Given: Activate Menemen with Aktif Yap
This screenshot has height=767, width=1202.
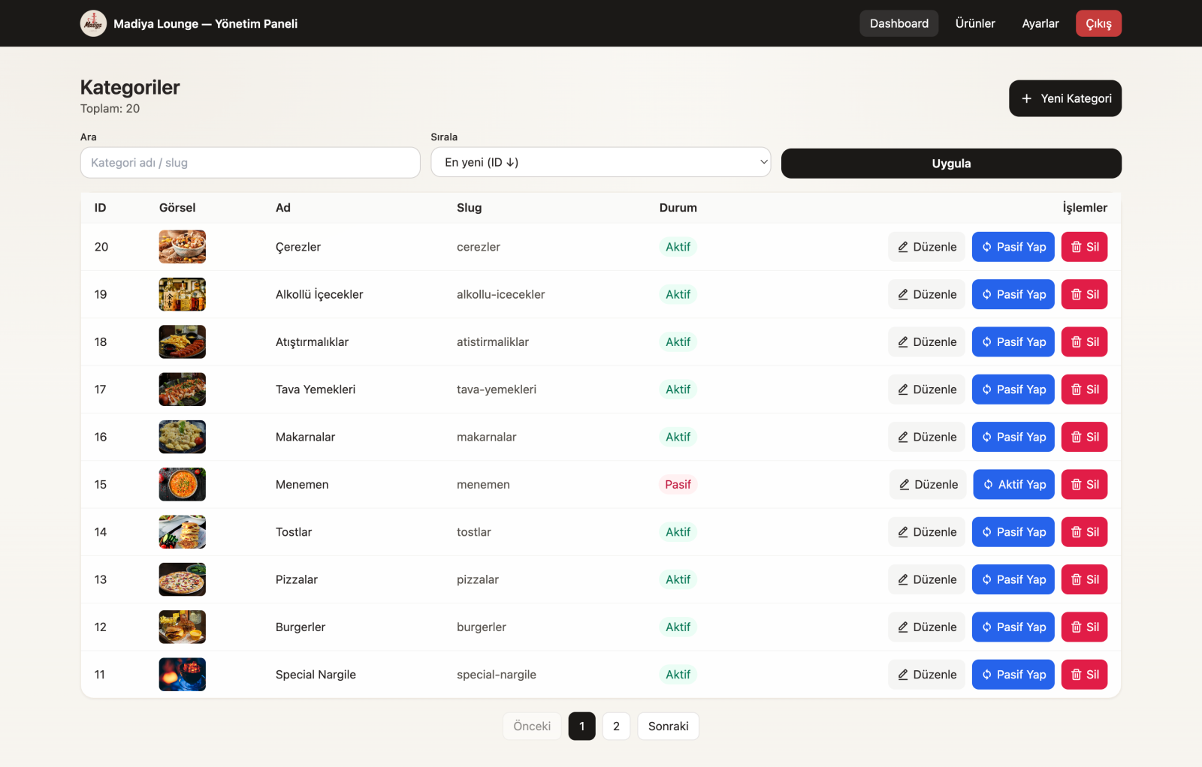Looking at the screenshot, I should click(x=1013, y=485).
